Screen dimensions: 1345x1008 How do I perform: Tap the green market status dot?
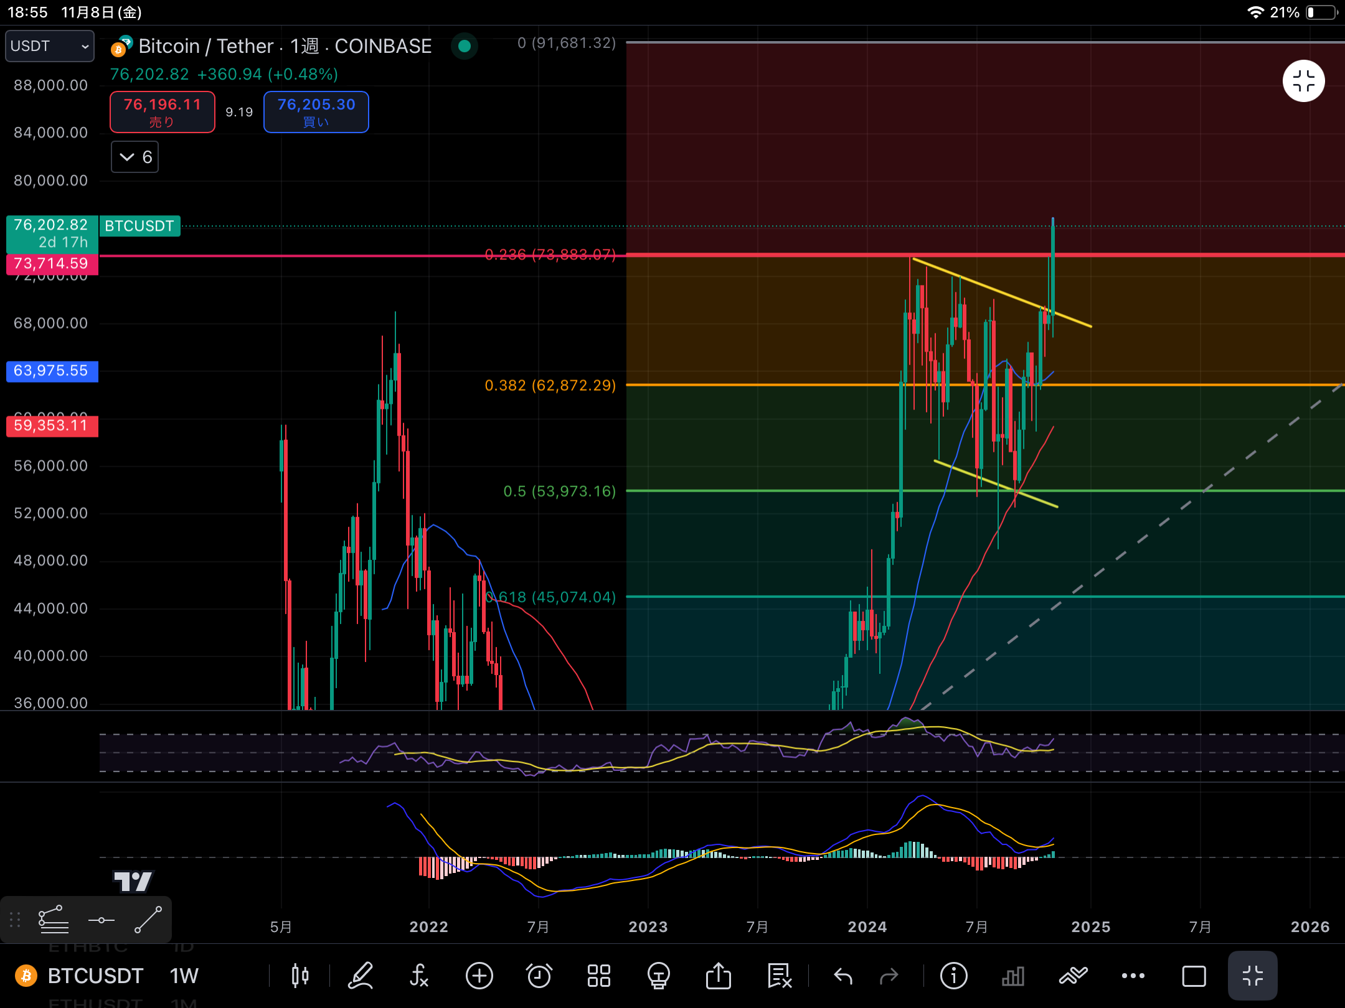(x=464, y=46)
